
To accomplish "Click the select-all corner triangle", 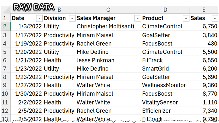I will click(6, 10).
